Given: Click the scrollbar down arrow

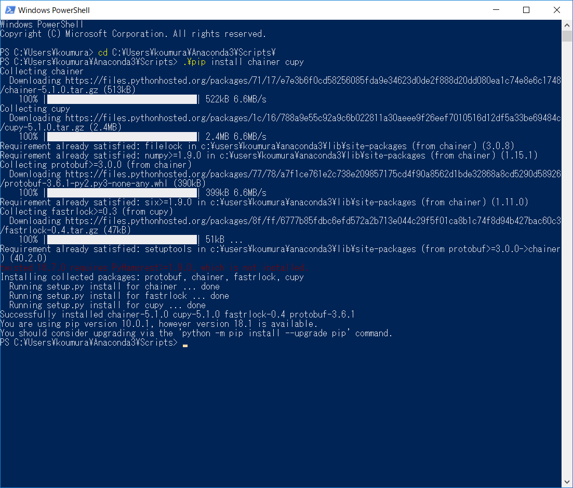Looking at the screenshot, I should (567, 482).
